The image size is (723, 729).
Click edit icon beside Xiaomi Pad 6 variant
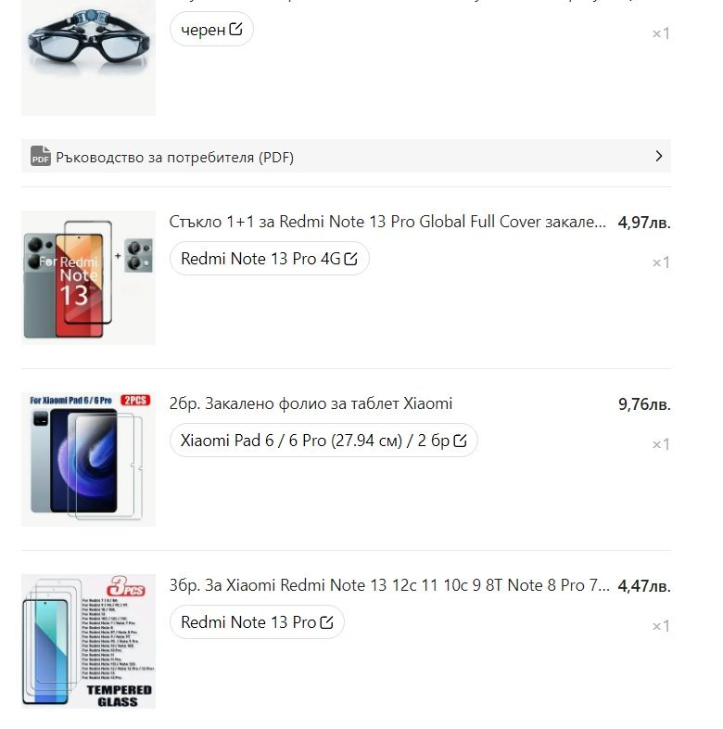point(460,441)
